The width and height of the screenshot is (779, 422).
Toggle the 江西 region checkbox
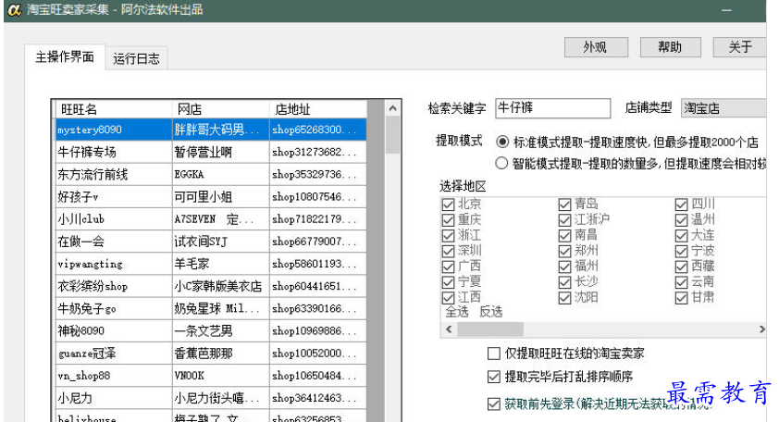[x=448, y=298]
